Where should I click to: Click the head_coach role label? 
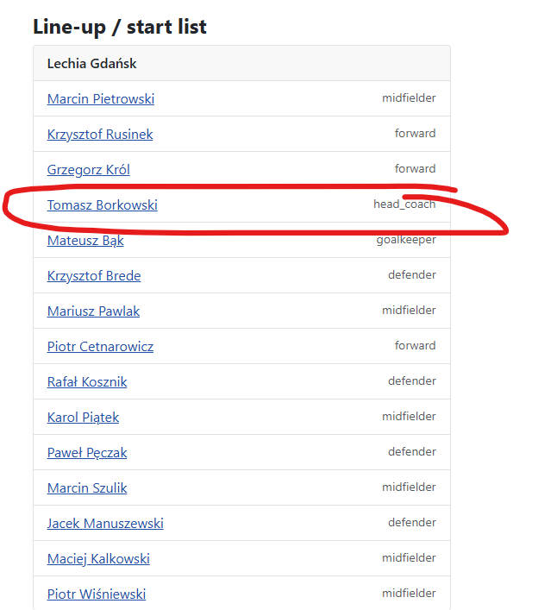pos(404,204)
